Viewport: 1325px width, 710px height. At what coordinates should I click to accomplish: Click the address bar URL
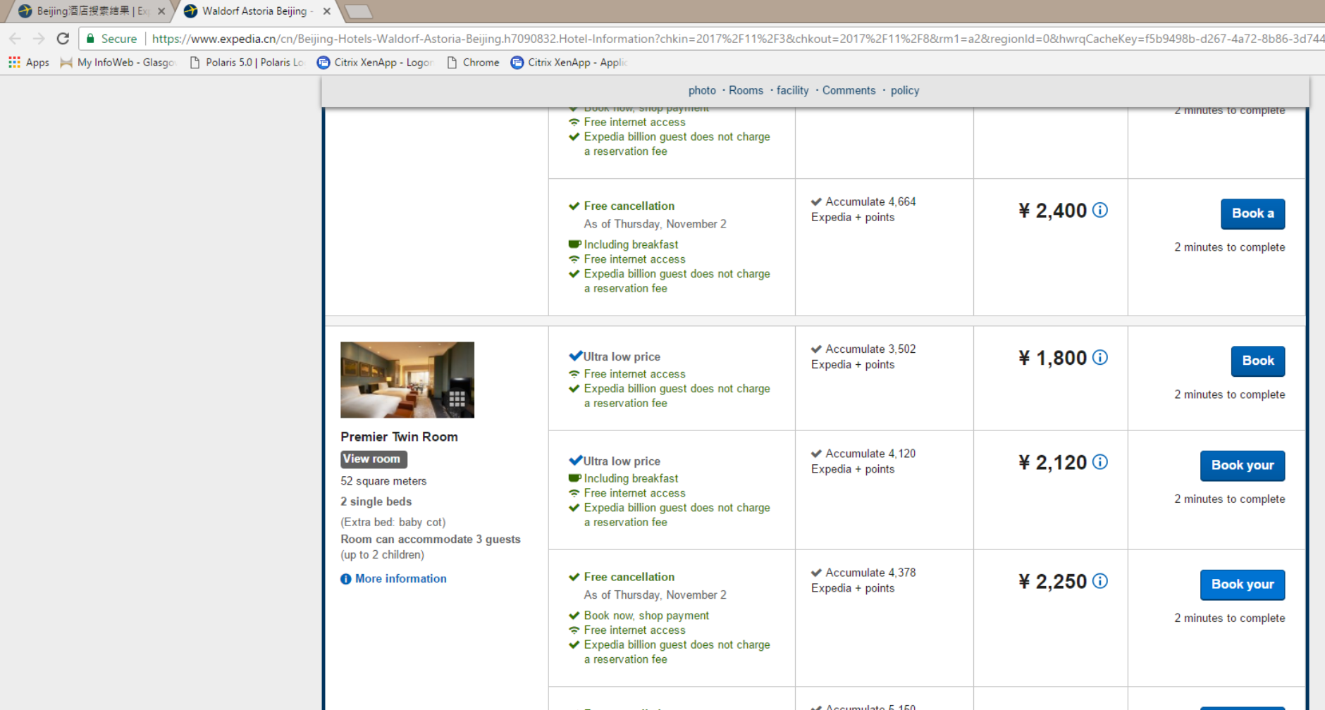[x=737, y=39]
